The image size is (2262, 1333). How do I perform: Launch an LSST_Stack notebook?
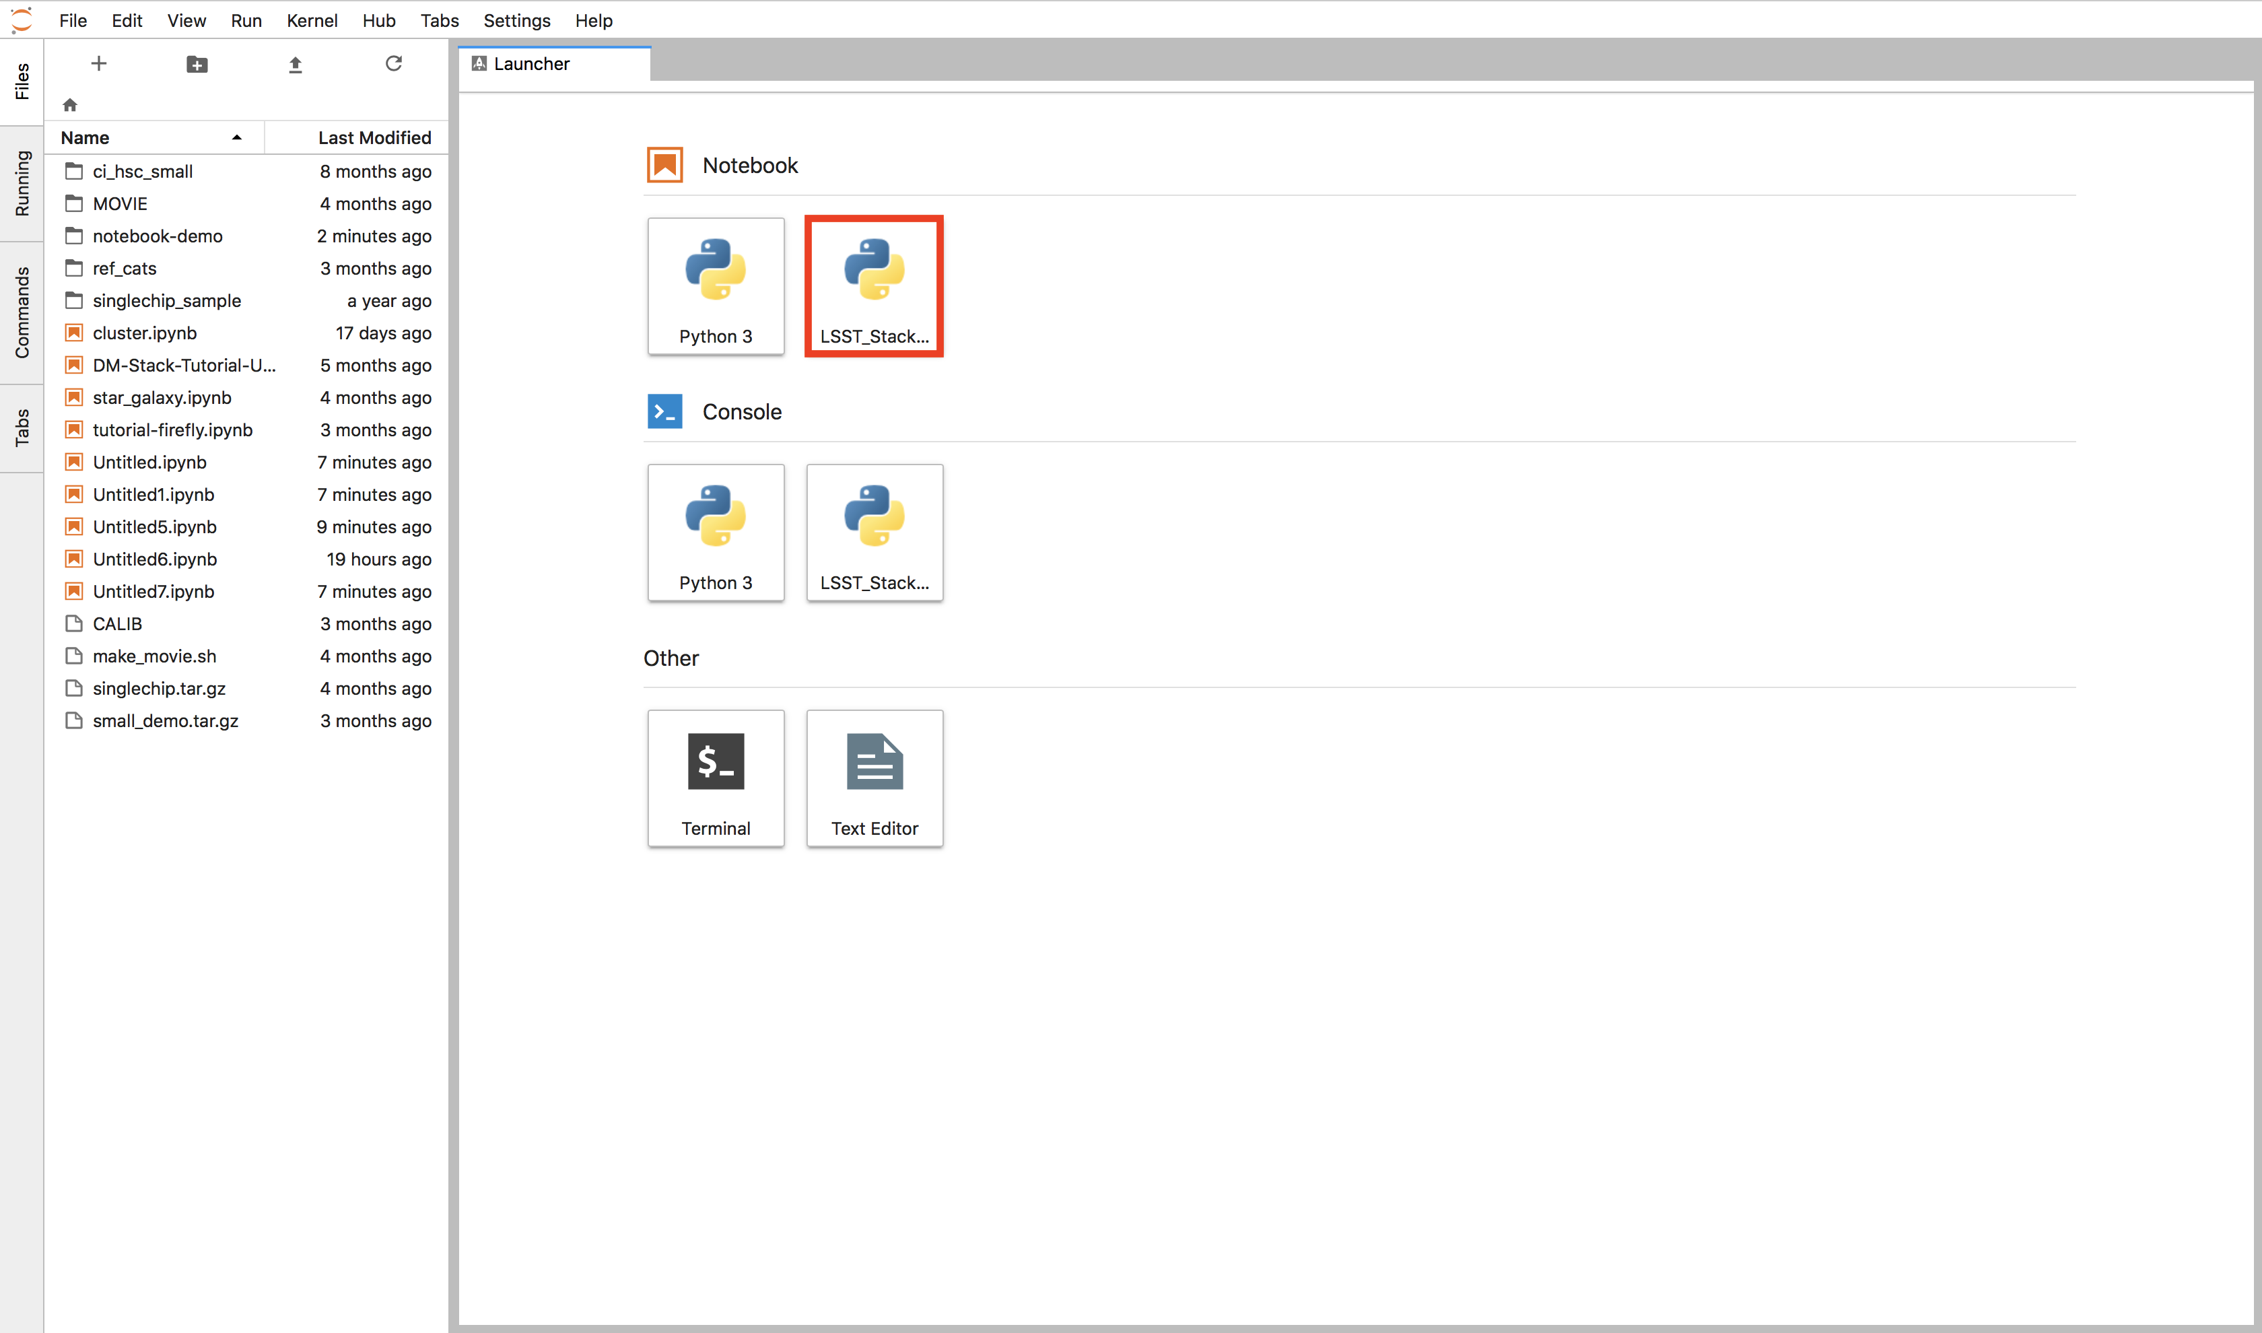coord(875,287)
